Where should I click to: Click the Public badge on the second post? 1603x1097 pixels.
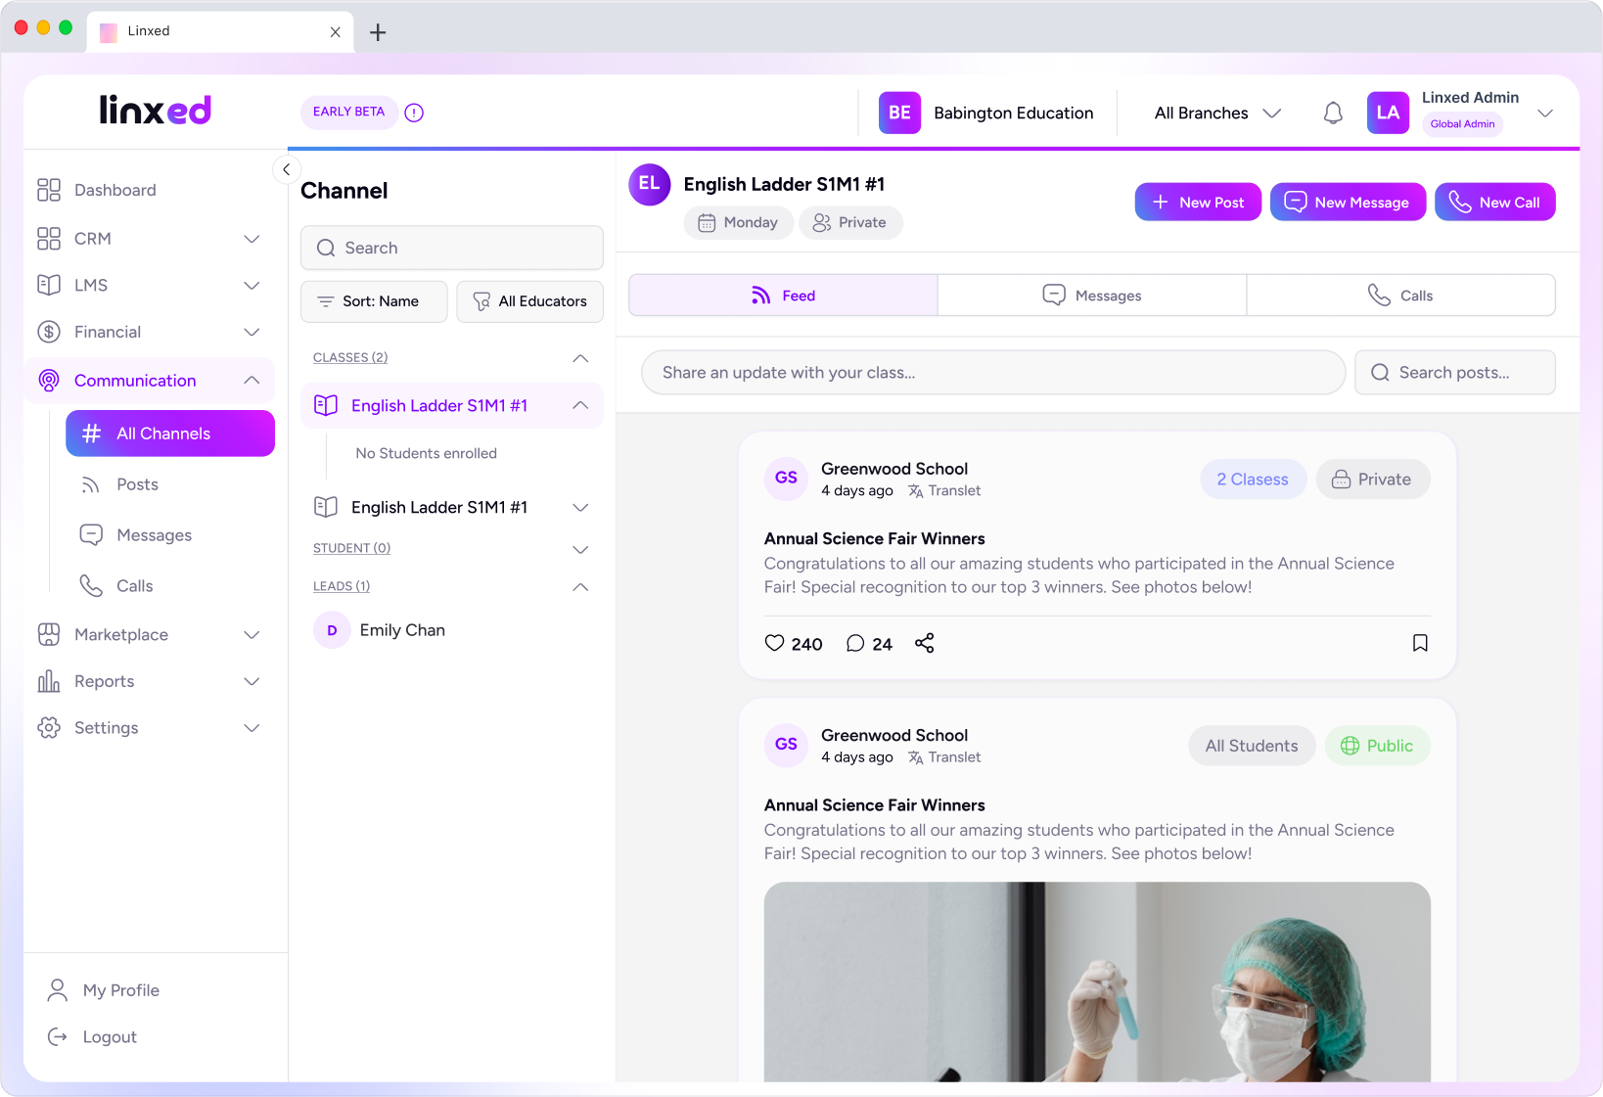(x=1377, y=746)
